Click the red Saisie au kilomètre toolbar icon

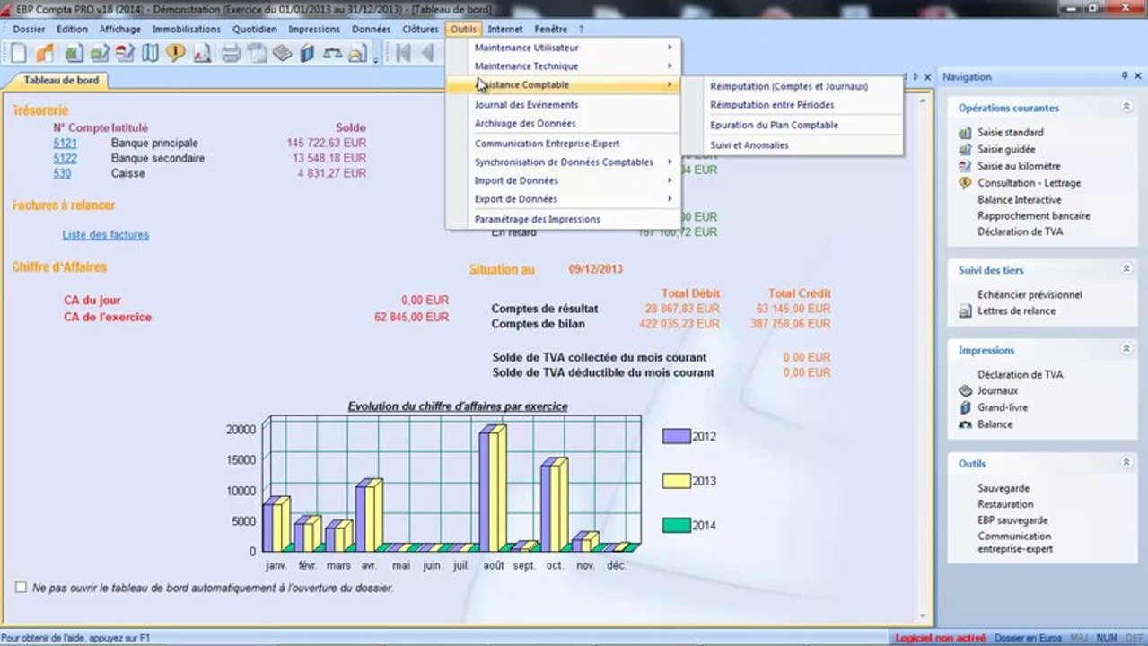[125, 53]
